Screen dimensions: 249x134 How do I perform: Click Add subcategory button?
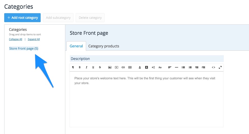(58, 18)
